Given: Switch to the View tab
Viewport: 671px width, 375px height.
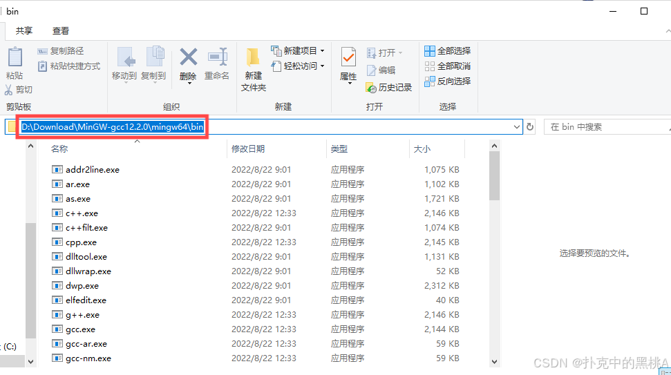Looking at the screenshot, I should coord(60,30).
